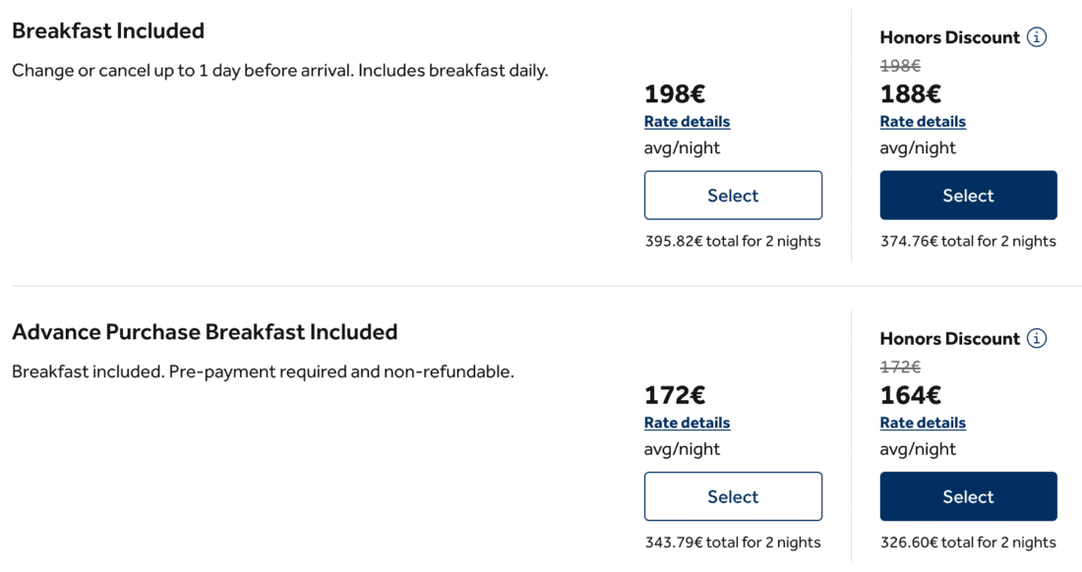Screen dimensions: 1082x572
Task: Click info icon beside Honors Discount for Breakfast Included
Action: tap(1037, 37)
